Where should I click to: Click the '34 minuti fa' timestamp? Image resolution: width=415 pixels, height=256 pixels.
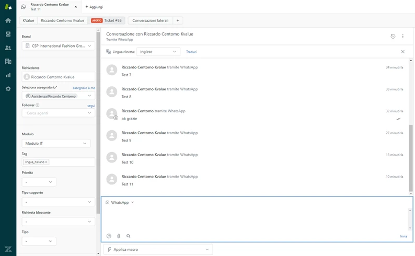(395, 67)
